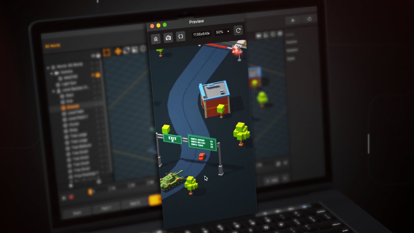Screen dimensions: 414x233
Task: Collapse the Camera node in the hierarchy
Action: coord(51,73)
